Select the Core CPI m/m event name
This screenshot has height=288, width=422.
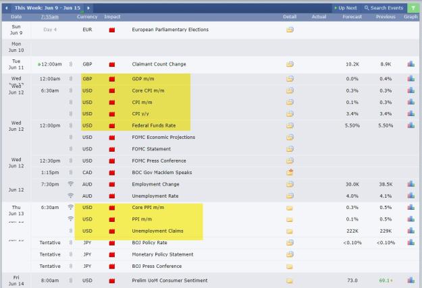(x=148, y=90)
